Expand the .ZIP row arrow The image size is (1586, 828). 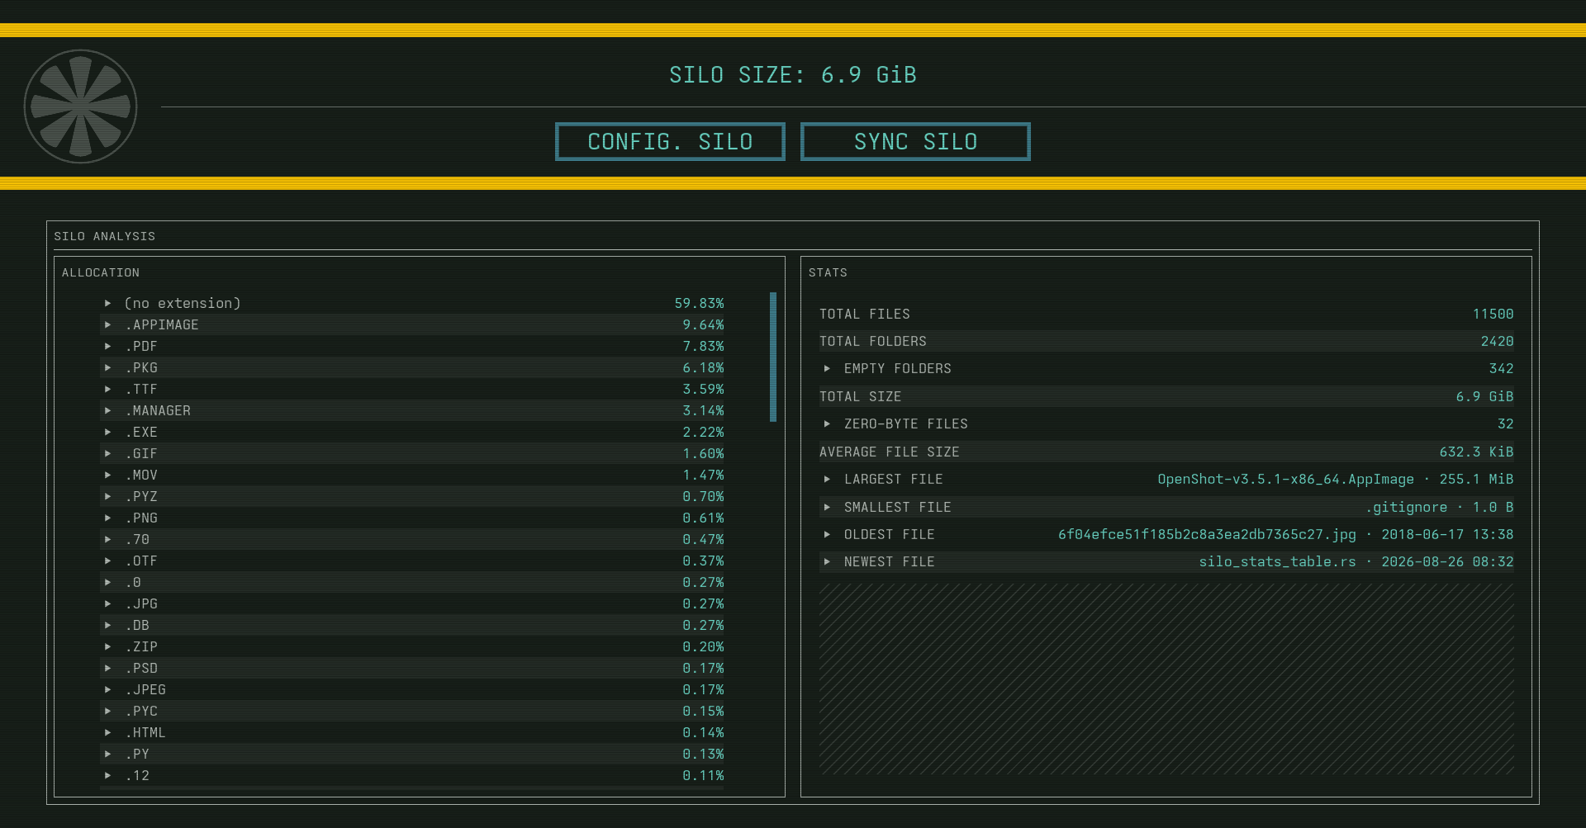pyautogui.click(x=108, y=646)
